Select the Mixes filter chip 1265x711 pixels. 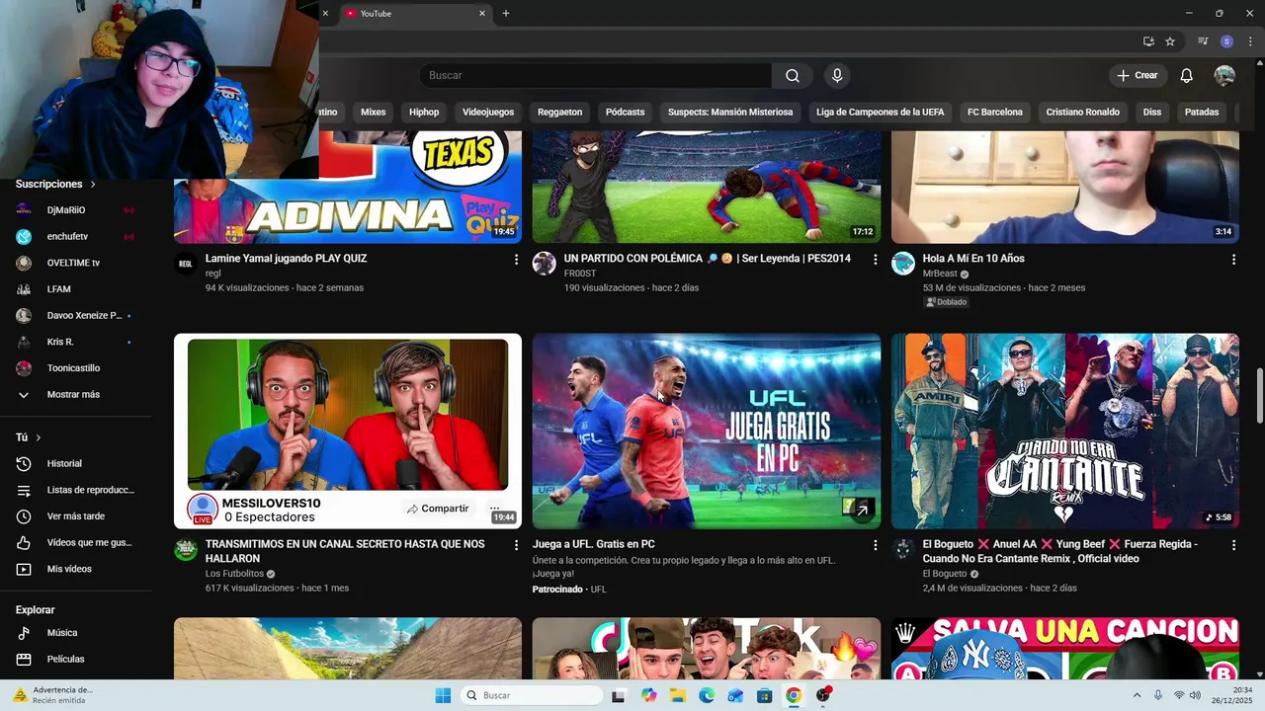(x=374, y=113)
